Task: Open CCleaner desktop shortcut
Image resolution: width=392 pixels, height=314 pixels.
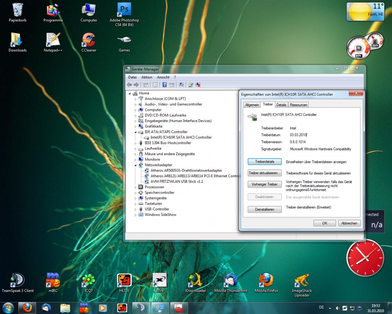Action: click(x=89, y=42)
